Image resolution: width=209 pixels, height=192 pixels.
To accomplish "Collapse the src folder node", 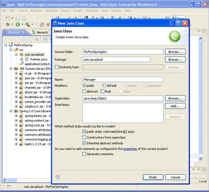I will 11,50.
